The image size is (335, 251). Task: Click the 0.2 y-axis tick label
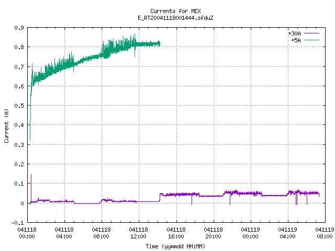19,164
